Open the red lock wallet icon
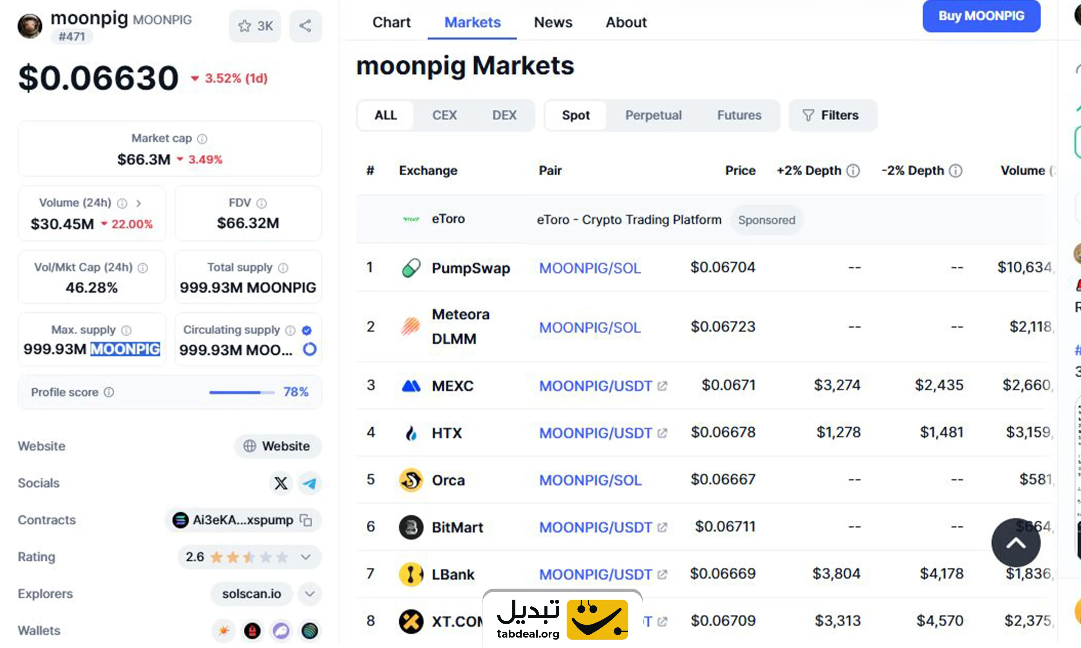1081x648 pixels. pos(252,631)
